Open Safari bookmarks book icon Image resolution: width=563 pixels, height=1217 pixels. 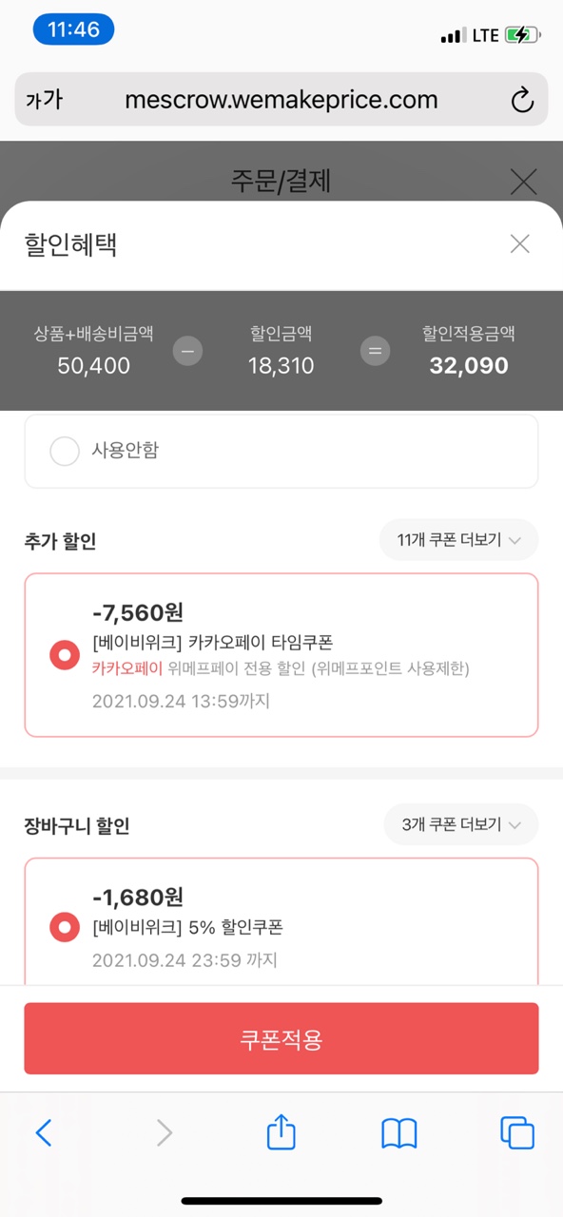tap(399, 1132)
